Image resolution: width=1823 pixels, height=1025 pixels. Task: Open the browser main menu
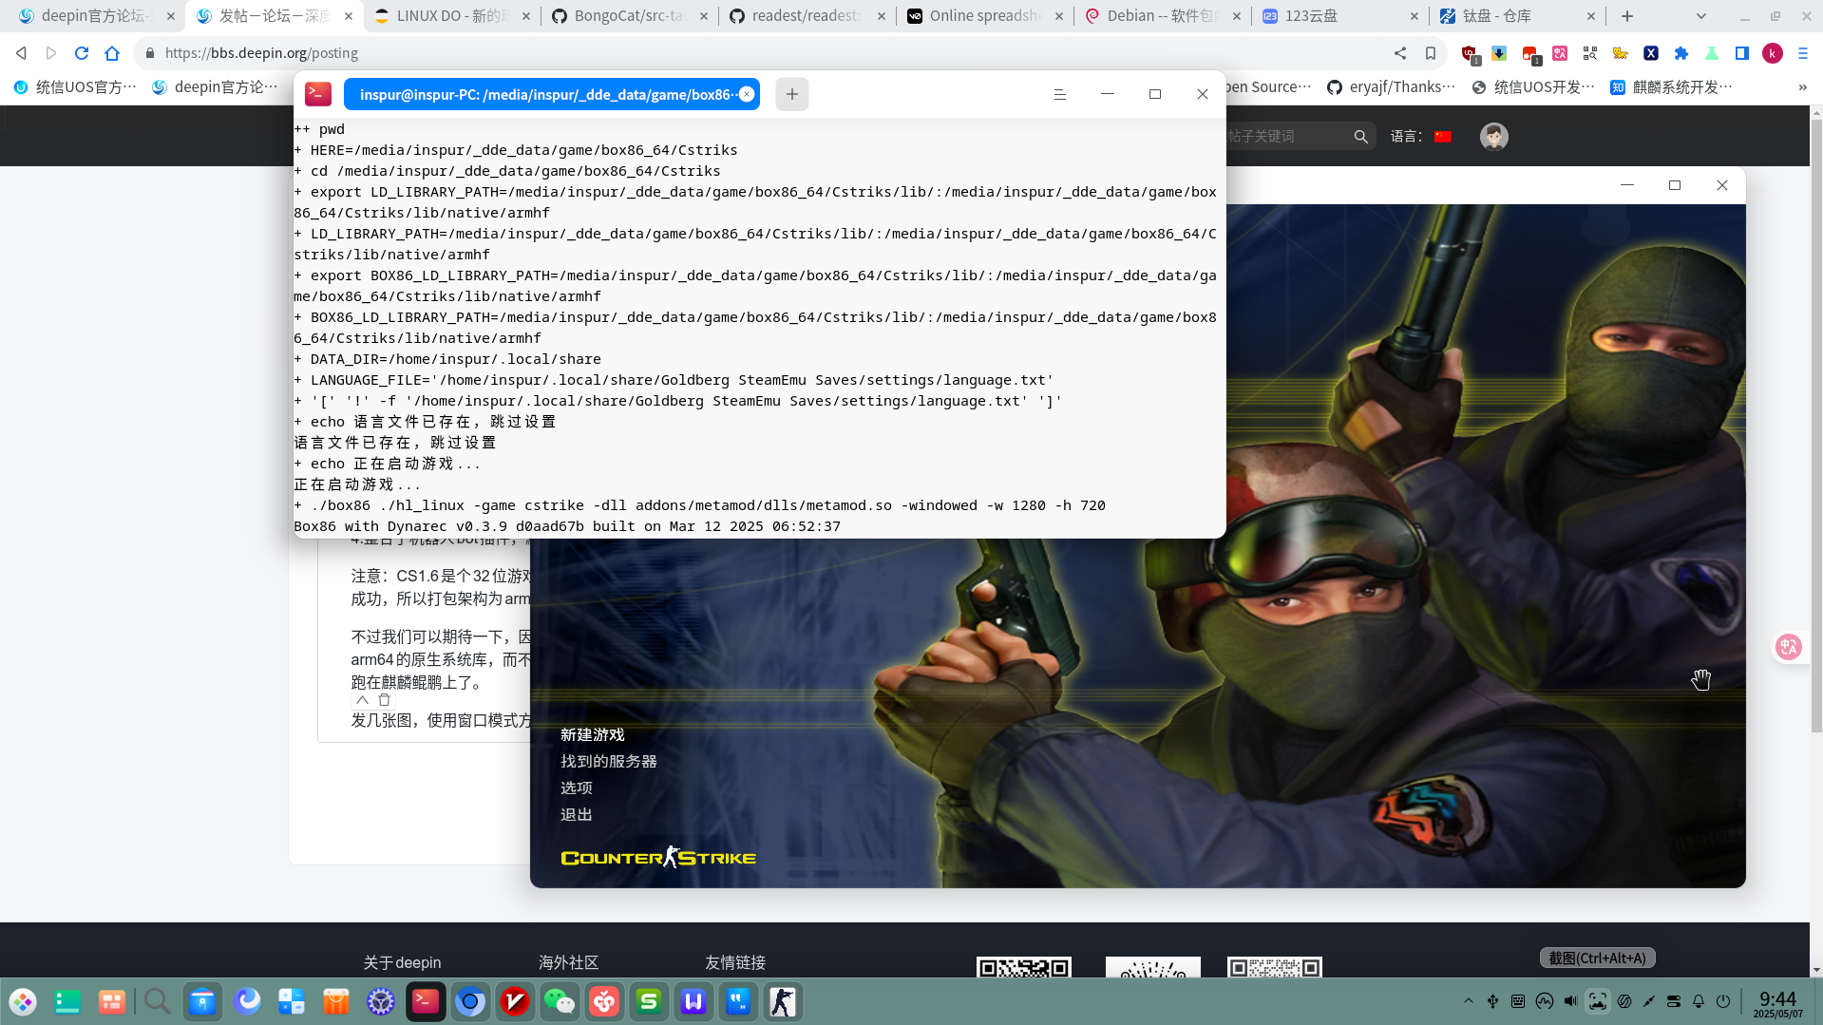(x=1803, y=53)
